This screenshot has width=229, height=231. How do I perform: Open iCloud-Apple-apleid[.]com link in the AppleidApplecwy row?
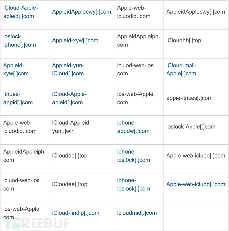click(x=20, y=12)
